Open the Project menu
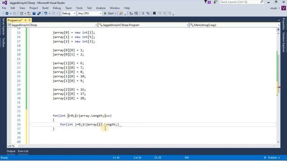 point(34,8)
